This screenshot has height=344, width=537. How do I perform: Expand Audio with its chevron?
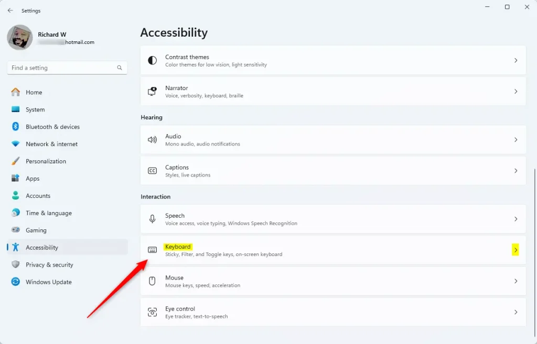point(516,139)
